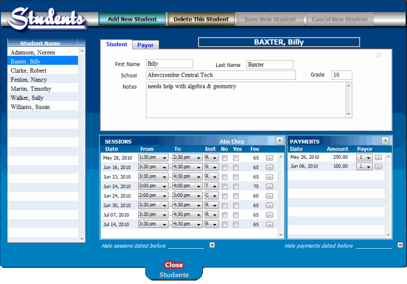The image size is (407, 284).
Task: Click the Delete This Student button
Action: click(x=201, y=19)
